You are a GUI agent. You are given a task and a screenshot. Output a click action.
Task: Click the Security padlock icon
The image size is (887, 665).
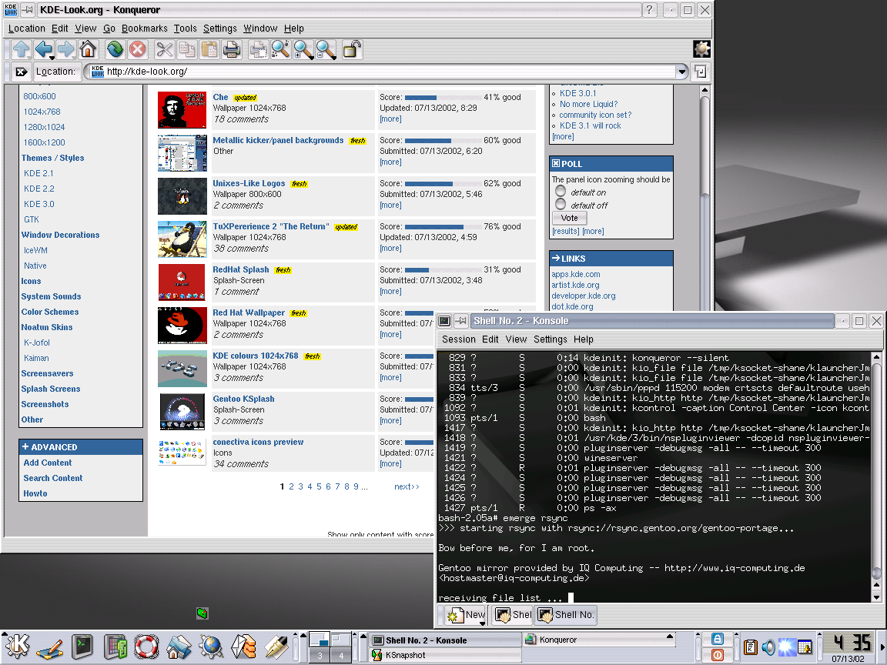point(352,50)
